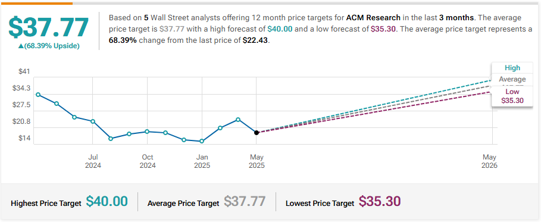Screen dimensions: 541x222
Task: Click the Highest Price Target $40.00 value
Action: click(x=107, y=201)
